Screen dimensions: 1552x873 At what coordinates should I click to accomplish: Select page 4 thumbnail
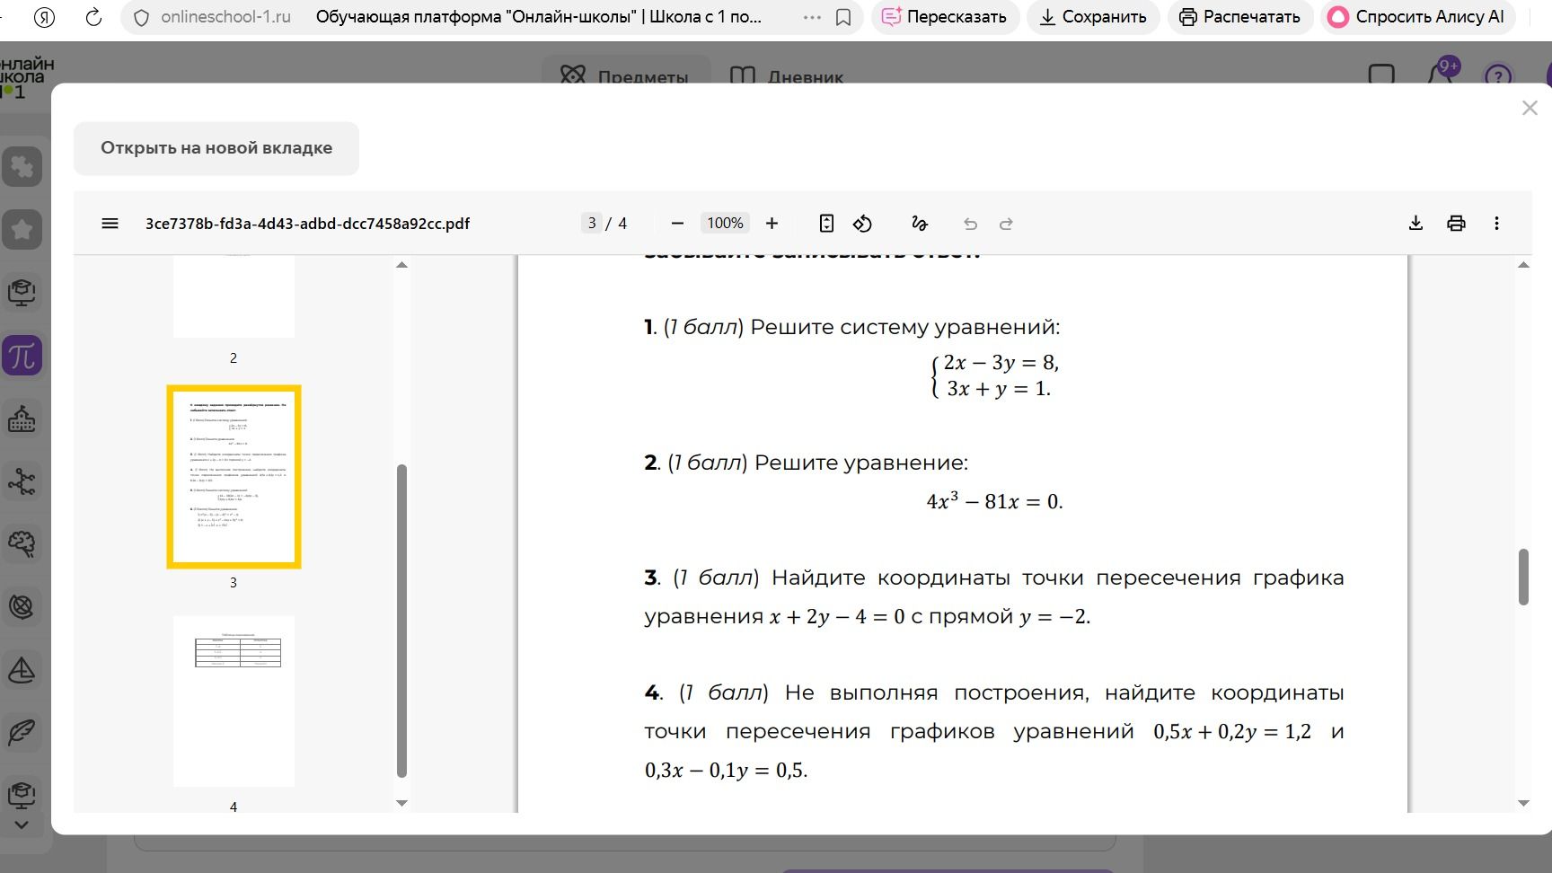(234, 701)
